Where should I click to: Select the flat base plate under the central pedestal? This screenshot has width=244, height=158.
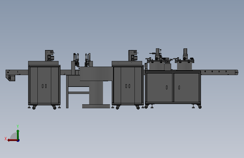pyautogui.click(x=96, y=106)
